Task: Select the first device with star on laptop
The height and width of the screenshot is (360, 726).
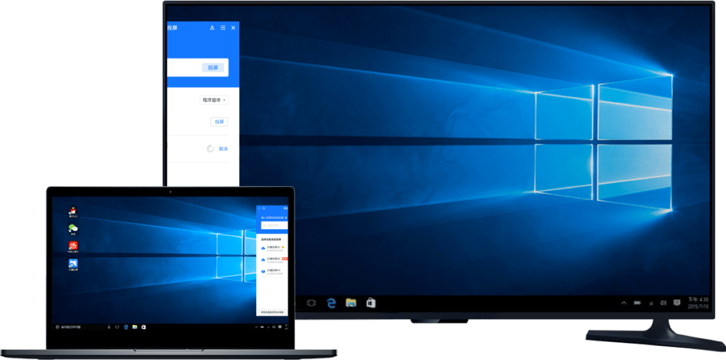Action: pyautogui.click(x=273, y=249)
